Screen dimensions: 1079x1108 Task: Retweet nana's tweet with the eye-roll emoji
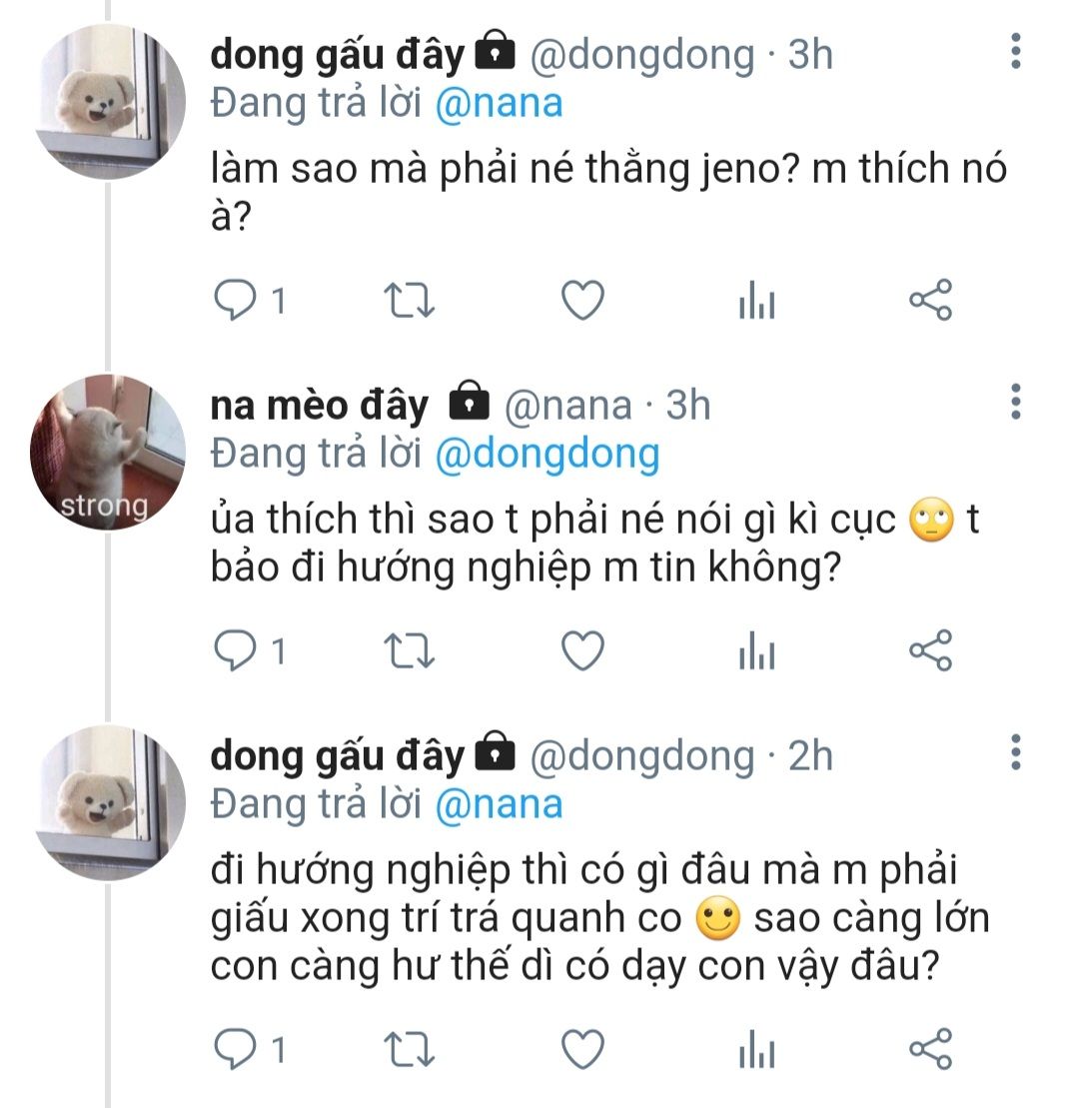(x=409, y=651)
